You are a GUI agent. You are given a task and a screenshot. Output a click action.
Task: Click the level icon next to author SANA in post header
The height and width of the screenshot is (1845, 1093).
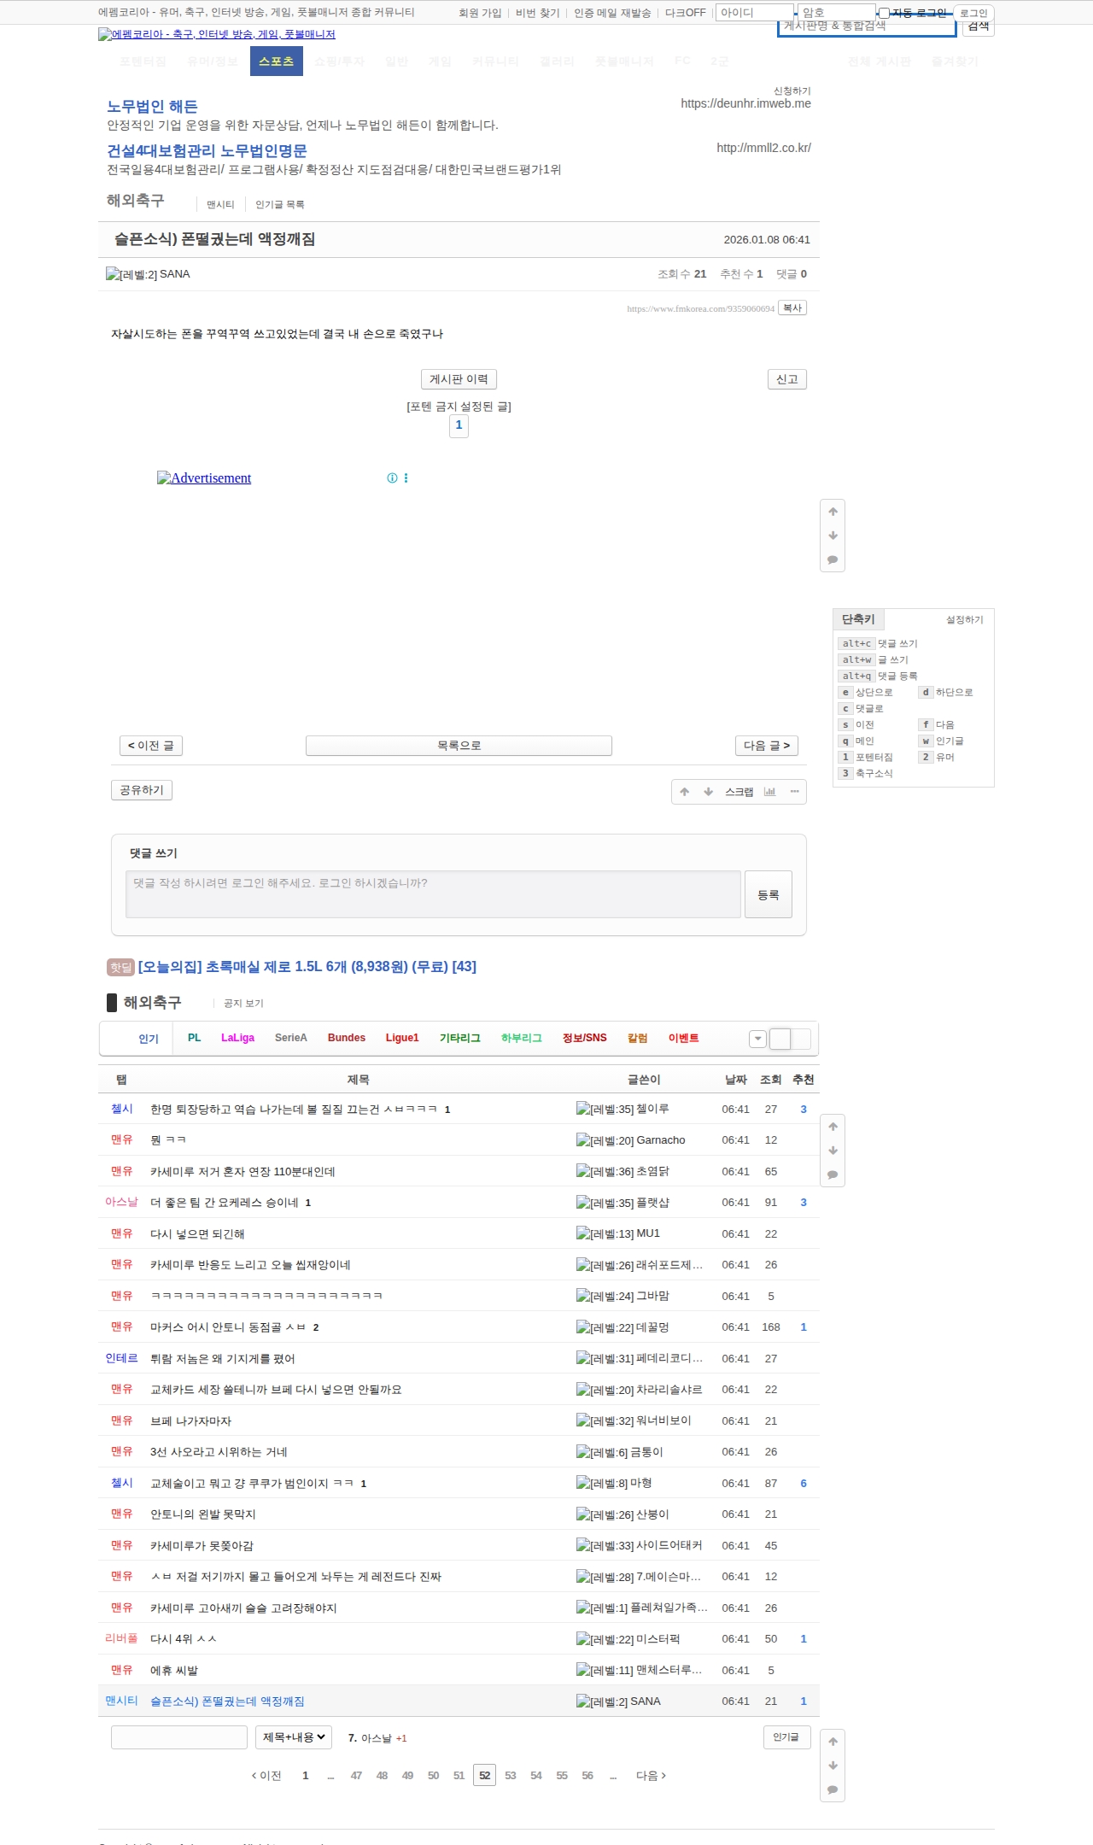click(132, 274)
